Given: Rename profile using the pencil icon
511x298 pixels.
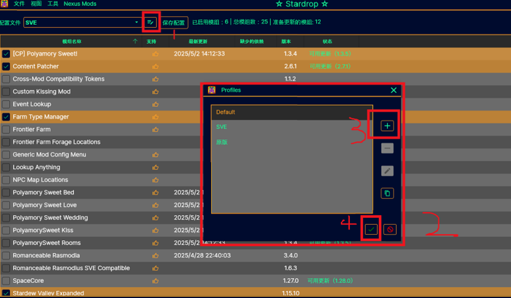Looking at the screenshot, I should tap(387, 171).
